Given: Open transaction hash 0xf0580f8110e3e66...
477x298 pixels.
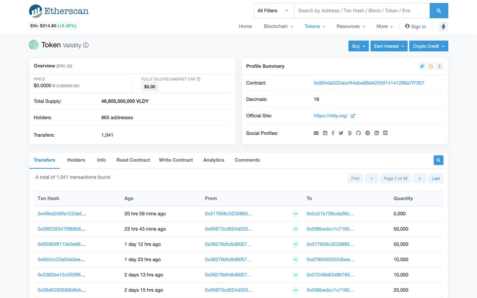Looking at the screenshot, I should [62, 244].
